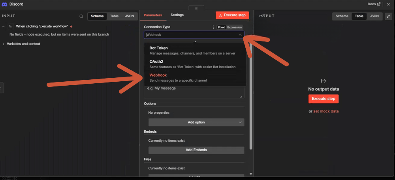This screenshot has width=395, height=180.
Task: Switch OUTPUT view to JSON
Action: (374, 16)
